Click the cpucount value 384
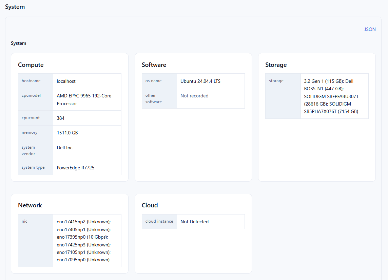The height and width of the screenshot is (280, 388). pos(61,118)
